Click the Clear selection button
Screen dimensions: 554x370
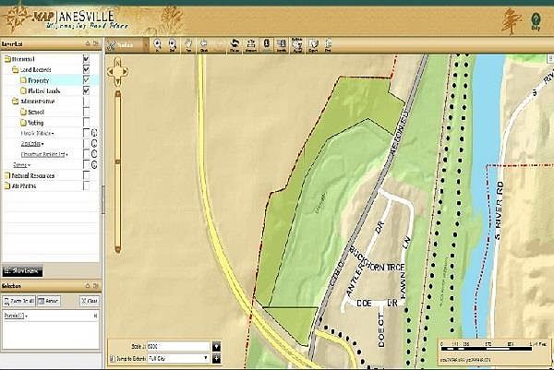[x=89, y=301]
